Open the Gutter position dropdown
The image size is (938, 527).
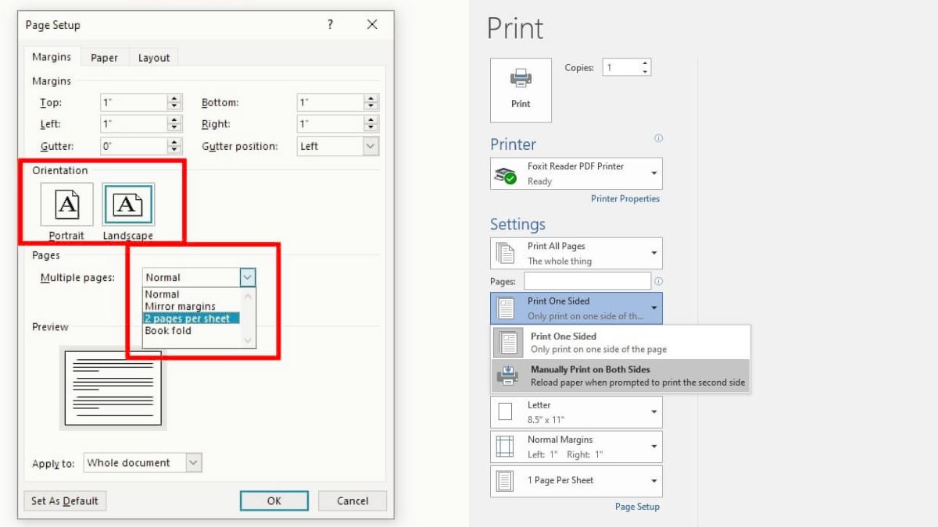371,146
